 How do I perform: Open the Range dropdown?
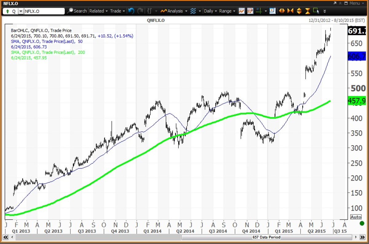pyautogui.click(x=227, y=11)
